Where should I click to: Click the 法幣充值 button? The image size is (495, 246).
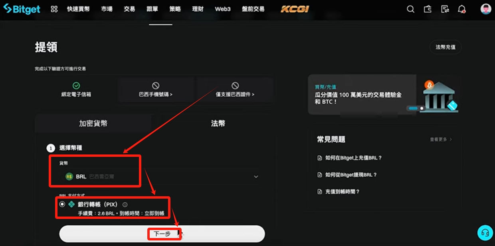tap(445, 47)
